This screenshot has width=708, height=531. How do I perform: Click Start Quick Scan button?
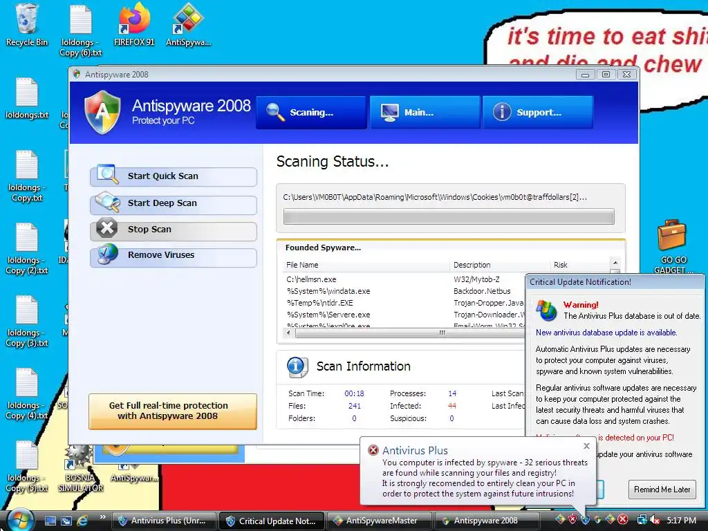tap(174, 176)
